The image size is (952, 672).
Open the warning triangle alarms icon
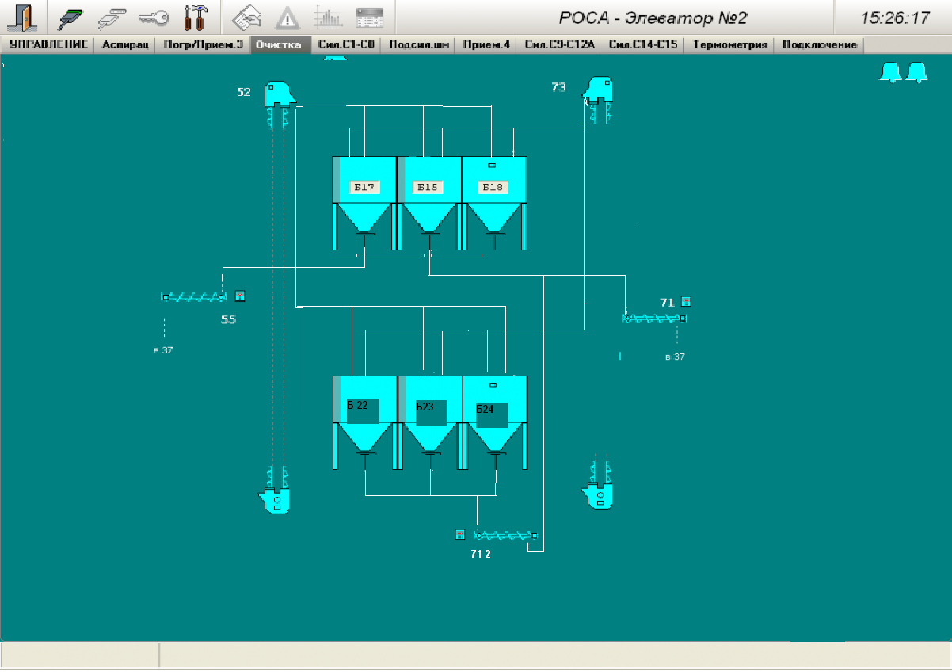click(x=287, y=17)
